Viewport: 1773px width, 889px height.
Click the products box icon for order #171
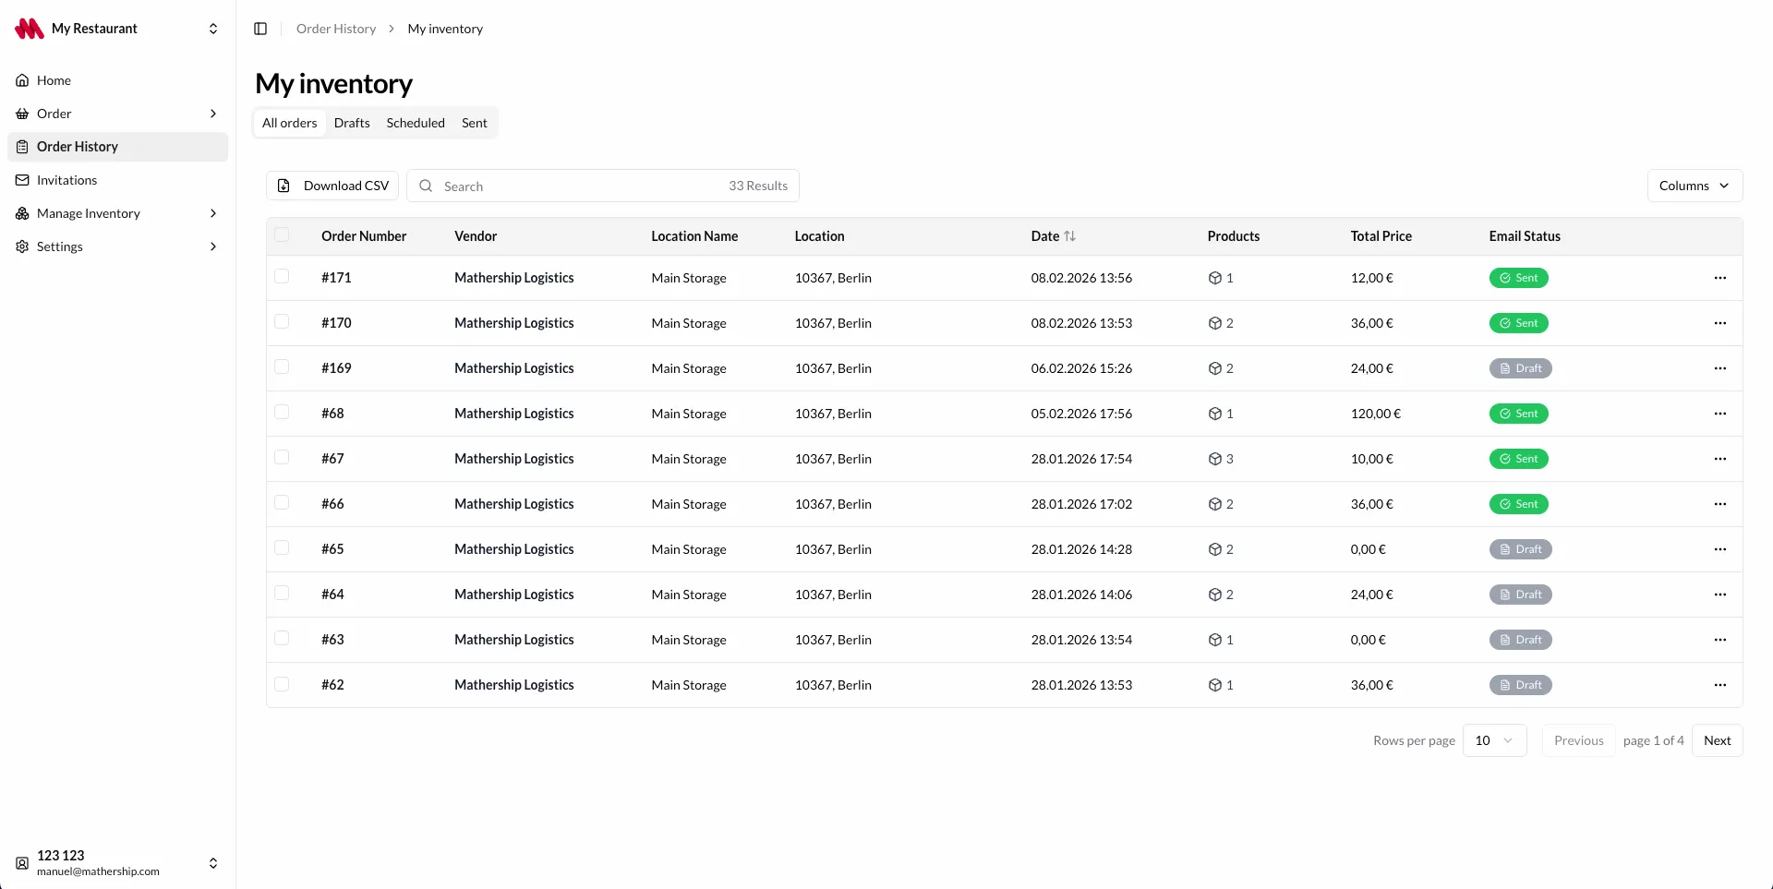(x=1215, y=278)
